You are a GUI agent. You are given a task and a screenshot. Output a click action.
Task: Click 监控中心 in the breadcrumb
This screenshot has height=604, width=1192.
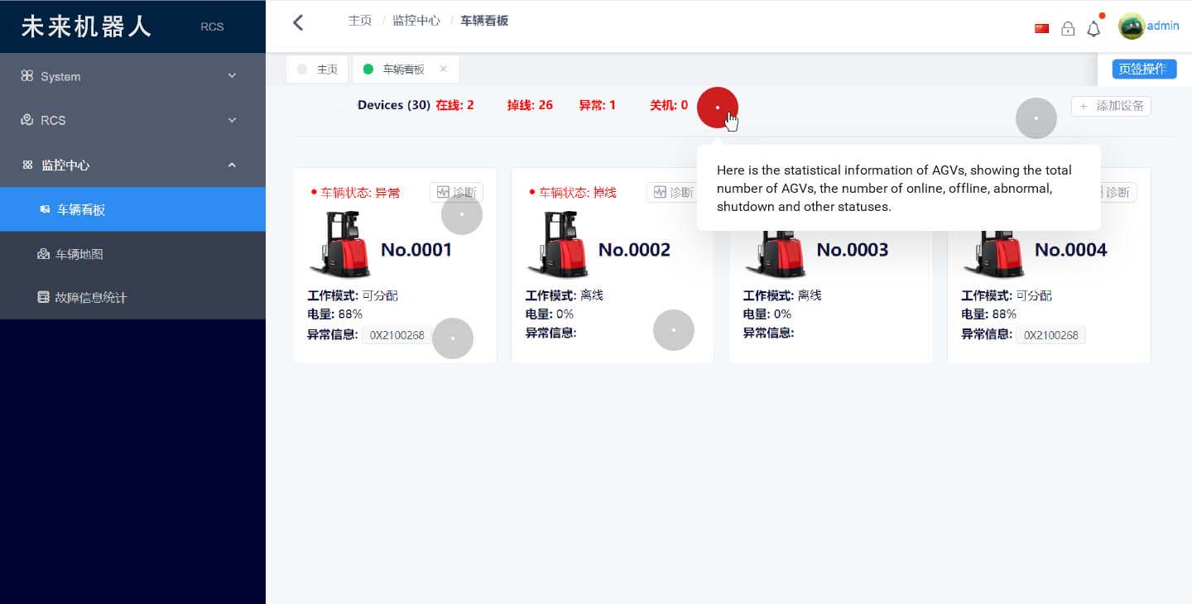click(x=416, y=21)
